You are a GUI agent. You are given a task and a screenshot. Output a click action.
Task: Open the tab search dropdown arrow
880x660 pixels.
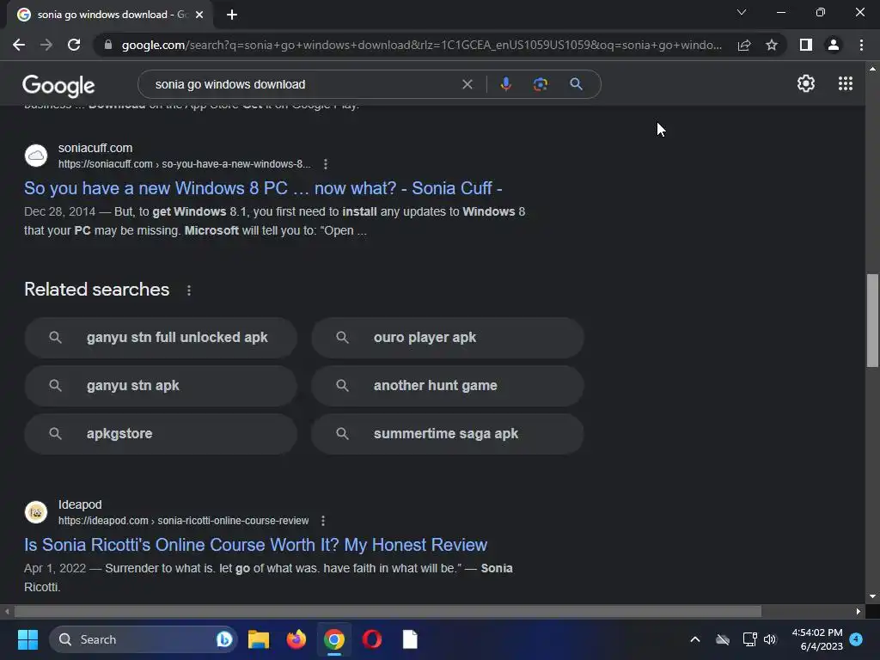coord(742,12)
